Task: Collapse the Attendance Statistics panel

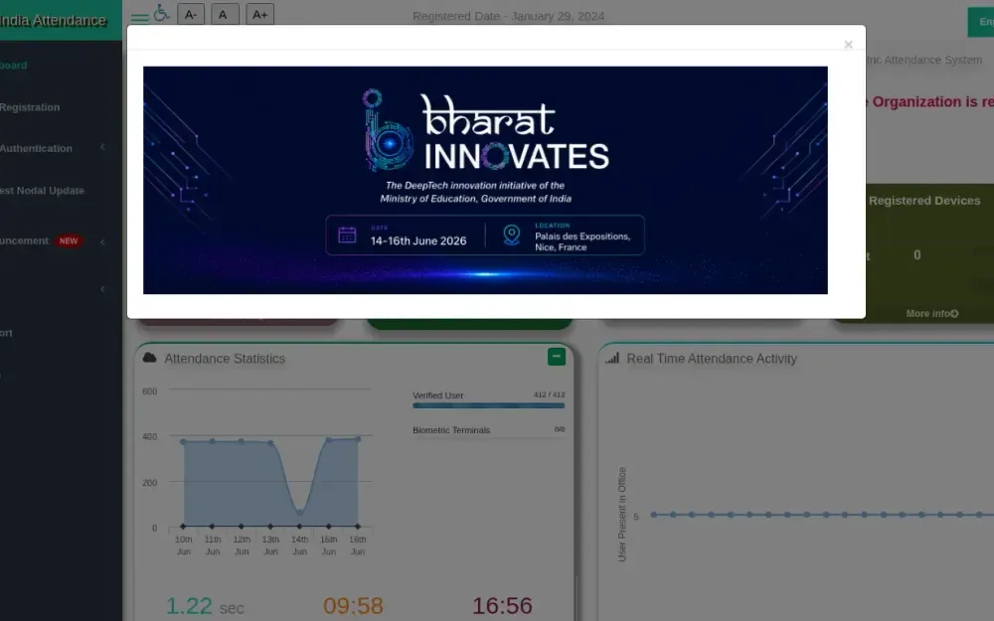Action: [556, 357]
